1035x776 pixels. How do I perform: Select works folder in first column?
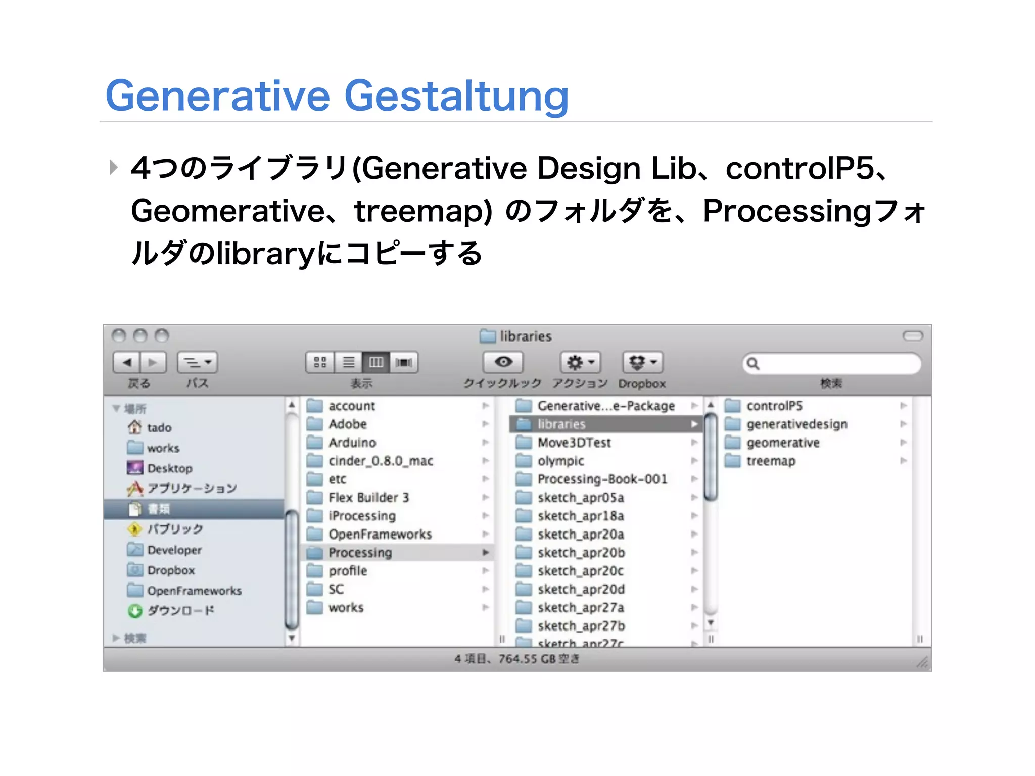click(397, 607)
